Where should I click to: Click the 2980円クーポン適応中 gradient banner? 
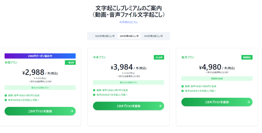40,56
